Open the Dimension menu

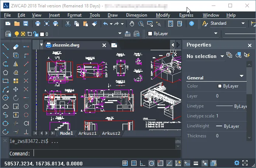pyautogui.click(x=136, y=15)
